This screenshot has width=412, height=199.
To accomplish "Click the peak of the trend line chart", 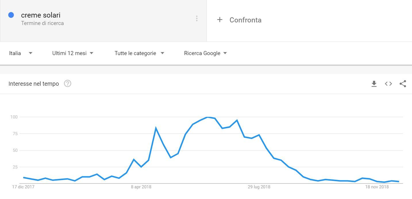I will [x=207, y=117].
